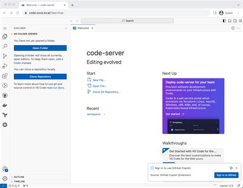The width and height of the screenshot is (243, 188).
Task: Open the Accounts menu icon
Action: [5, 169]
